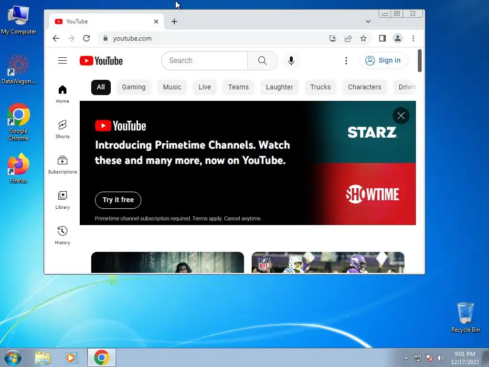Click the Try it free button
The height and width of the screenshot is (367, 489).
click(x=118, y=200)
